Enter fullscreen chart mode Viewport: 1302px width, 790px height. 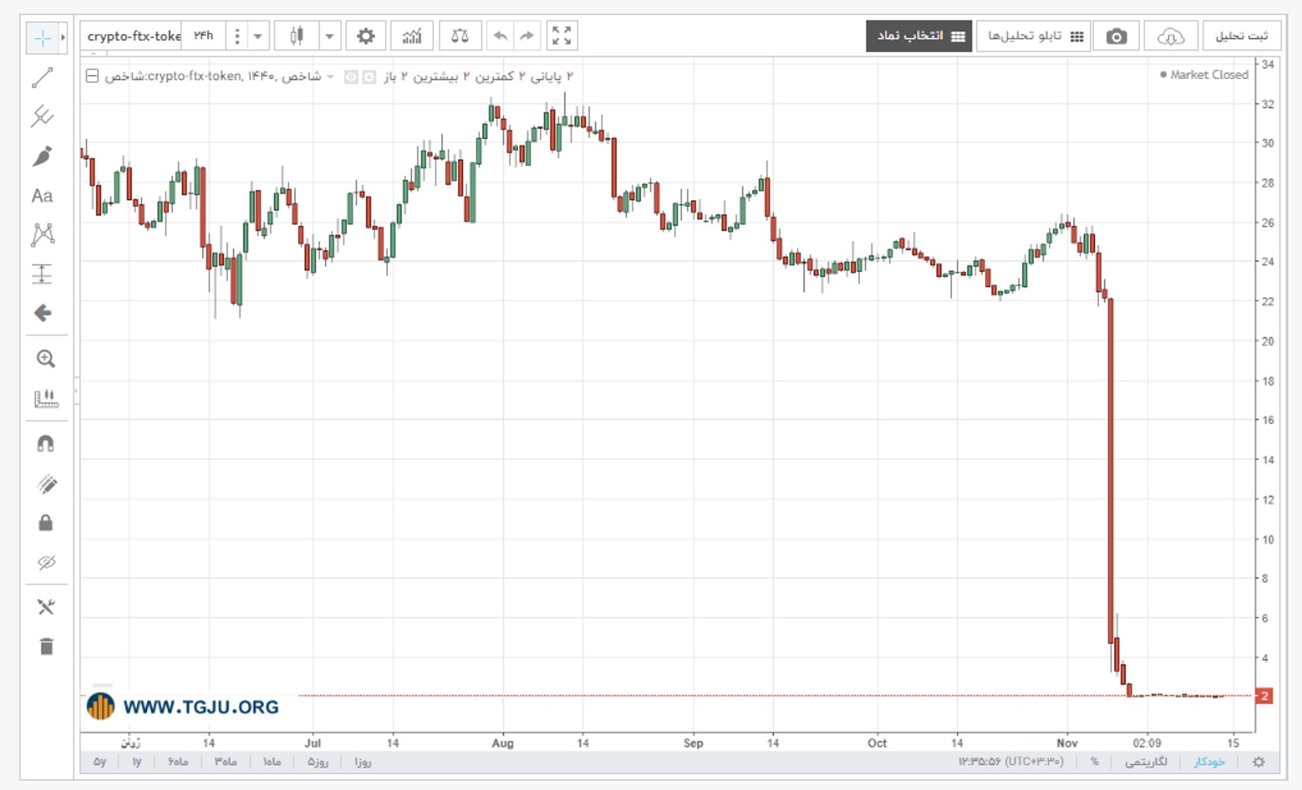[562, 36]
